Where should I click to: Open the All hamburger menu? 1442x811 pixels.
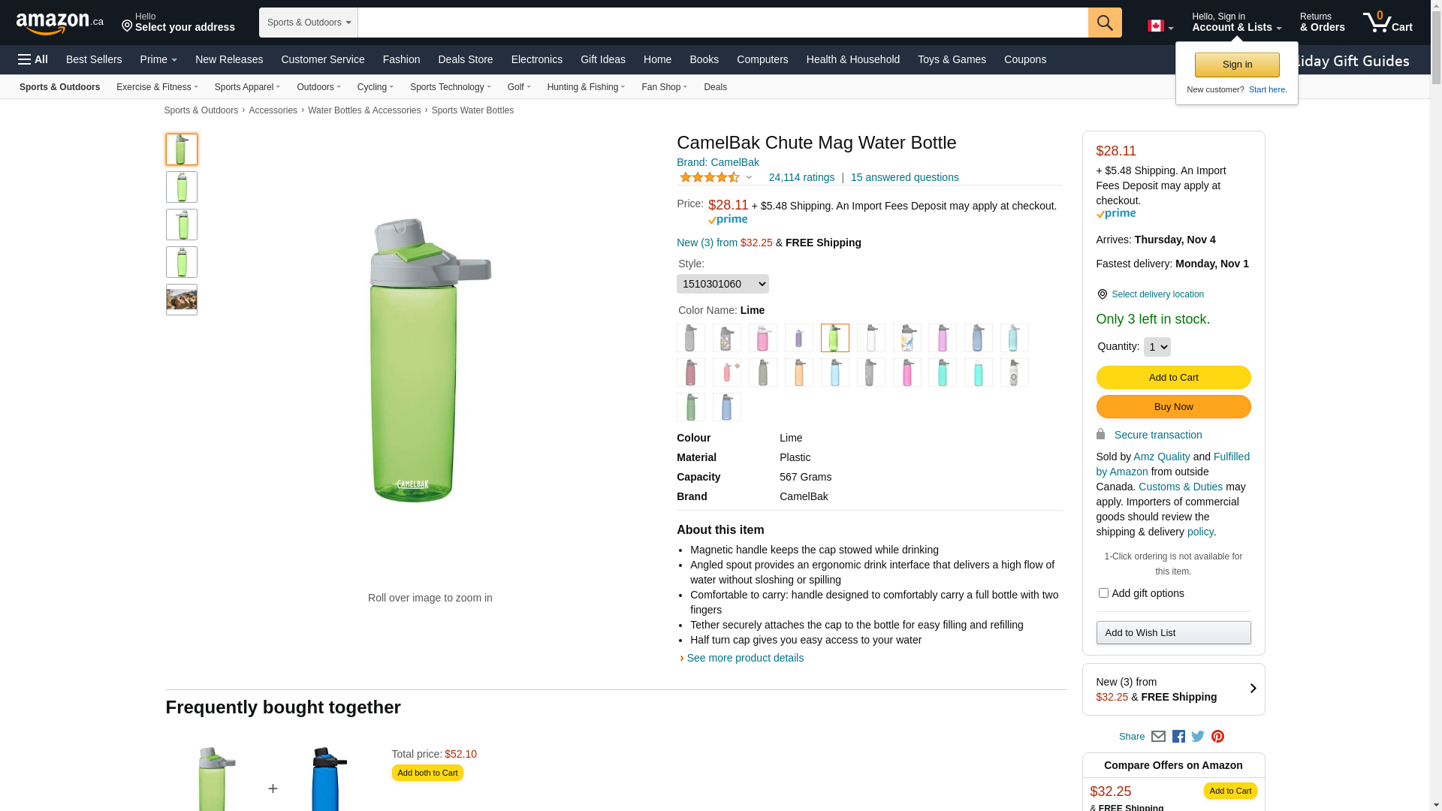33,59
